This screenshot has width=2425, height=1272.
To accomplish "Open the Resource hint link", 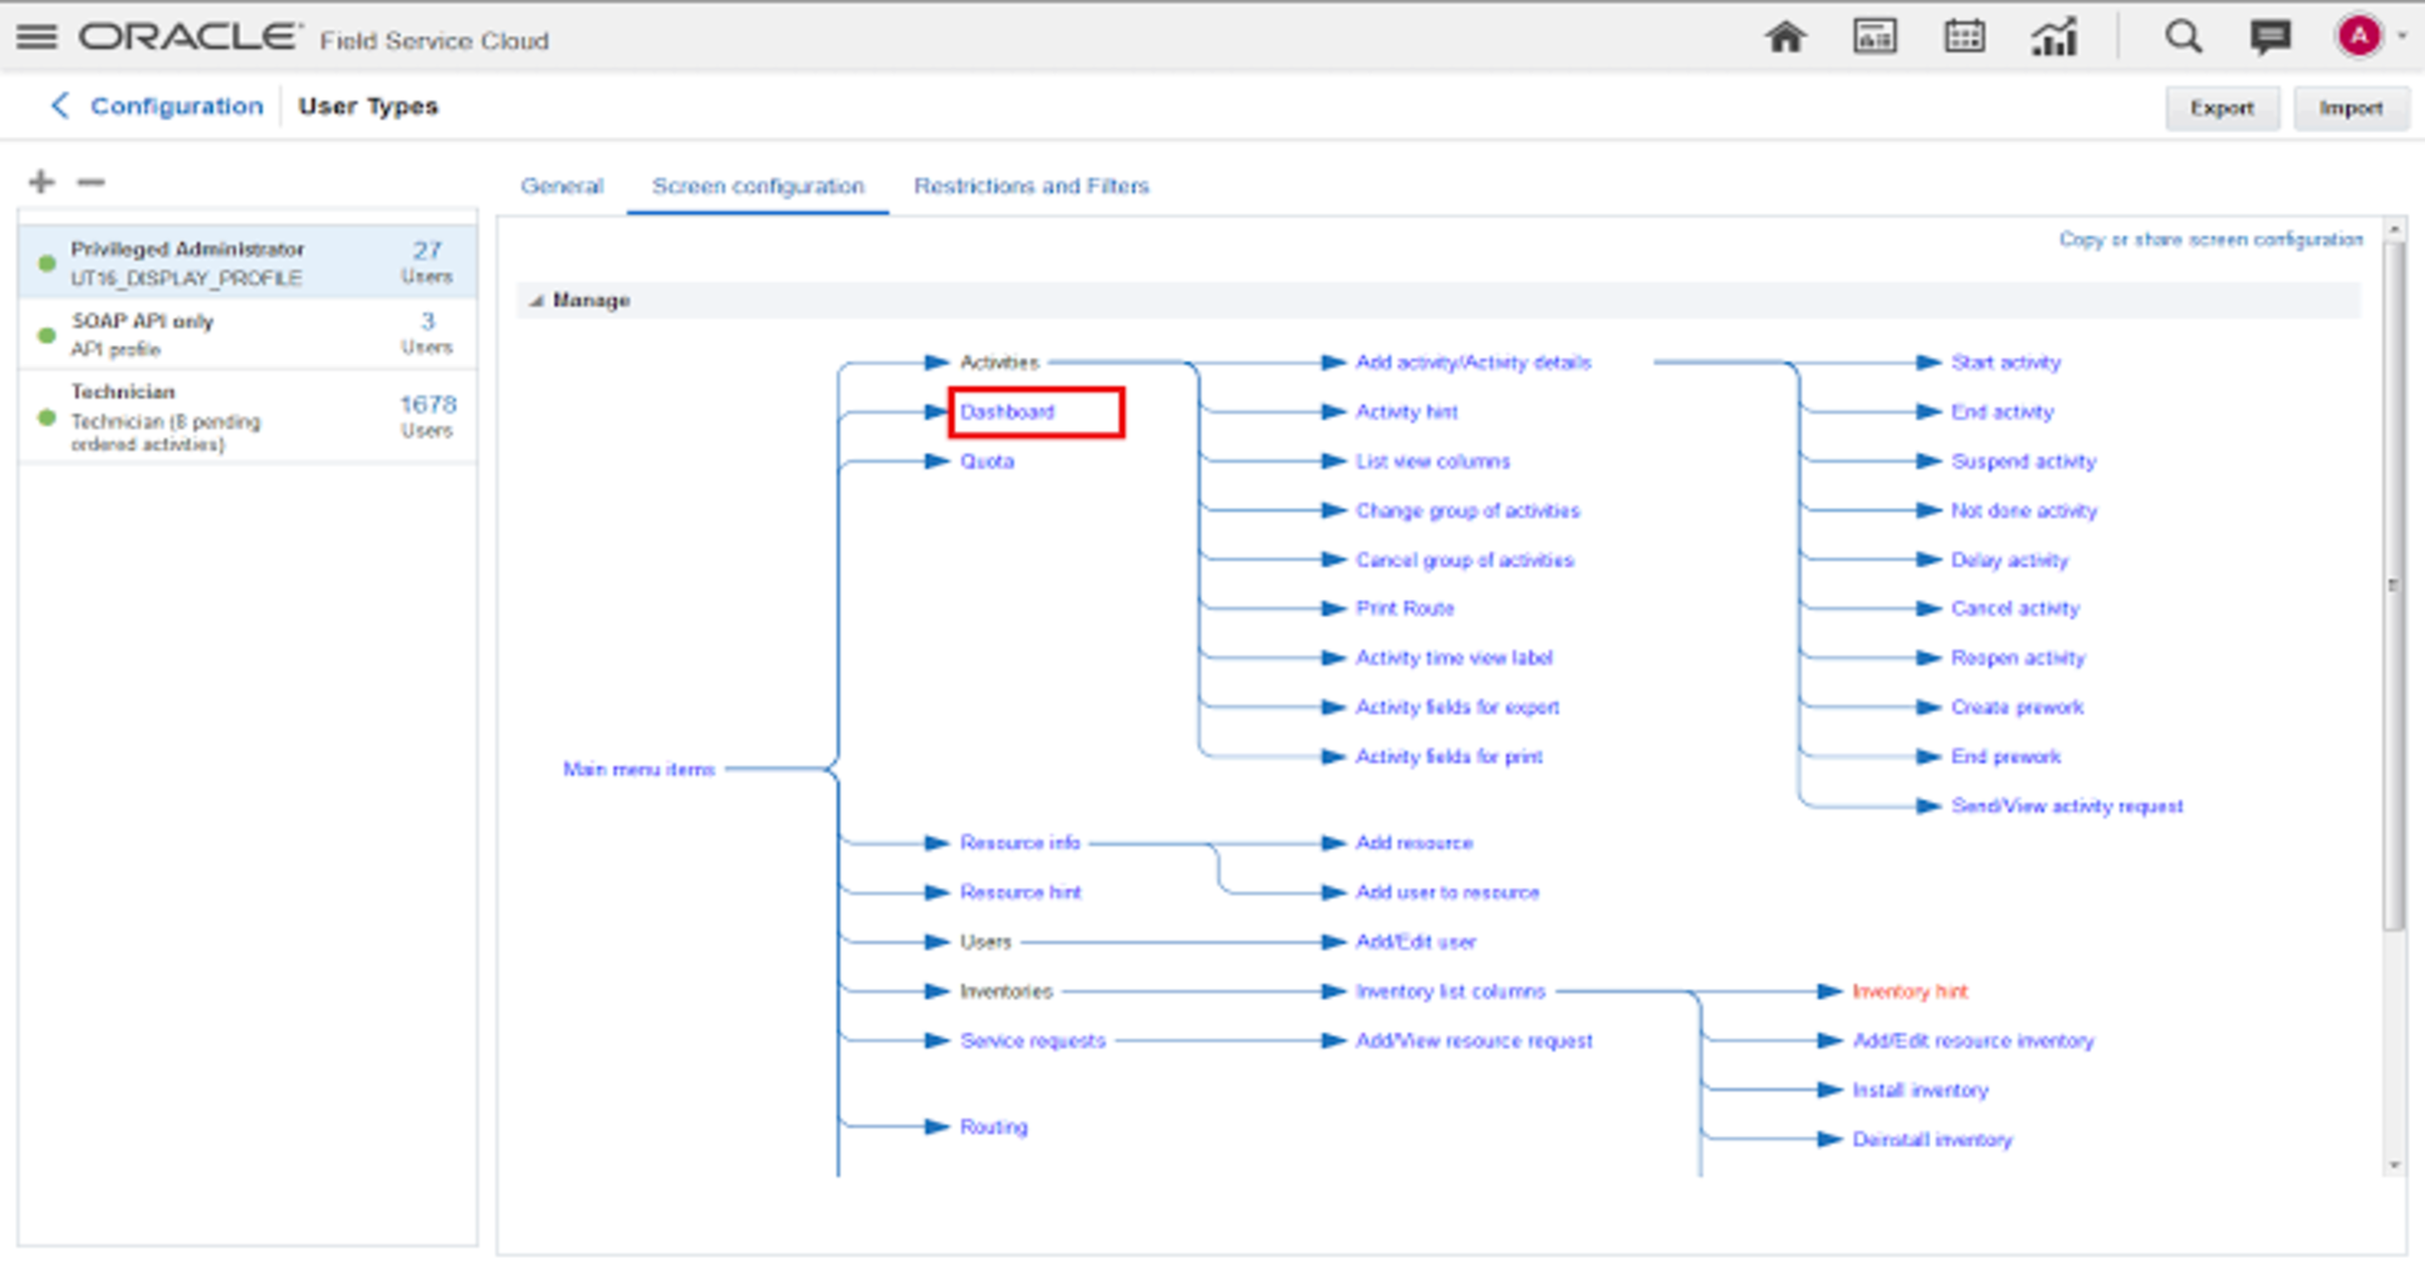I will (x=1021, y=892).
